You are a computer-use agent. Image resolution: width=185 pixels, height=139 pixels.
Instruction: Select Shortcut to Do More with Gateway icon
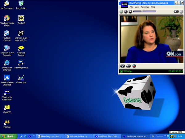tap(21, 36)
